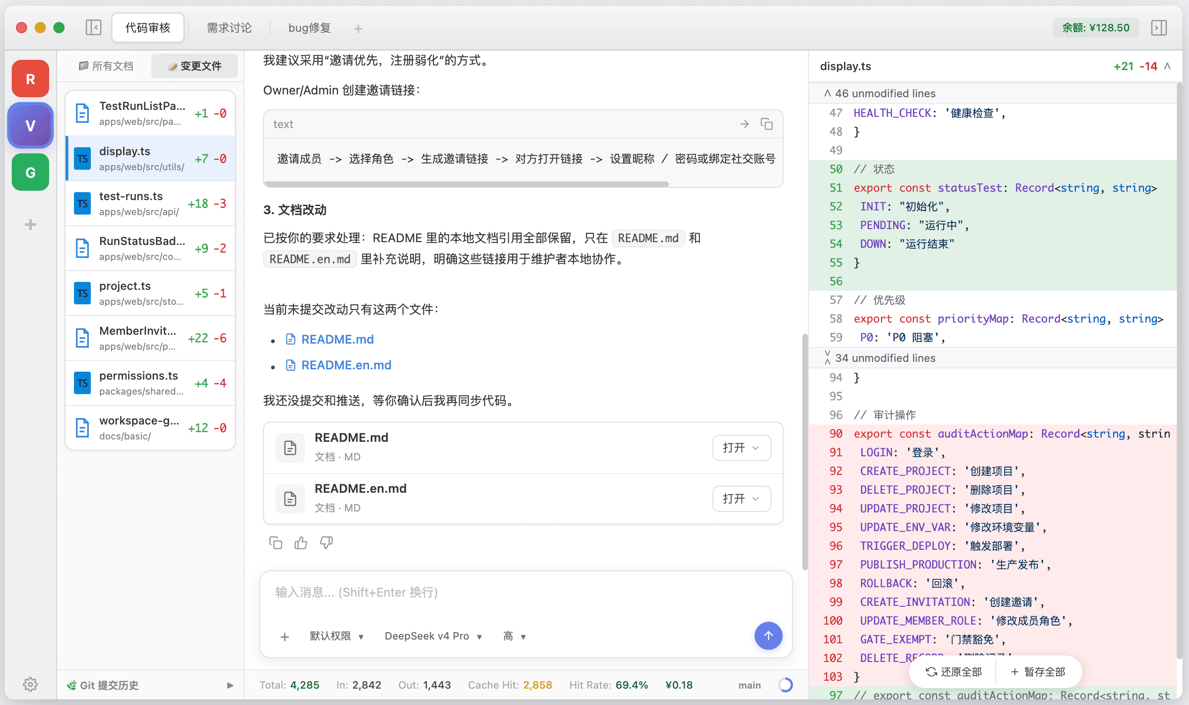Screen dimensions: 1189x705
Task: Show the 所有文档 file list tab
Action: point(107,65)
